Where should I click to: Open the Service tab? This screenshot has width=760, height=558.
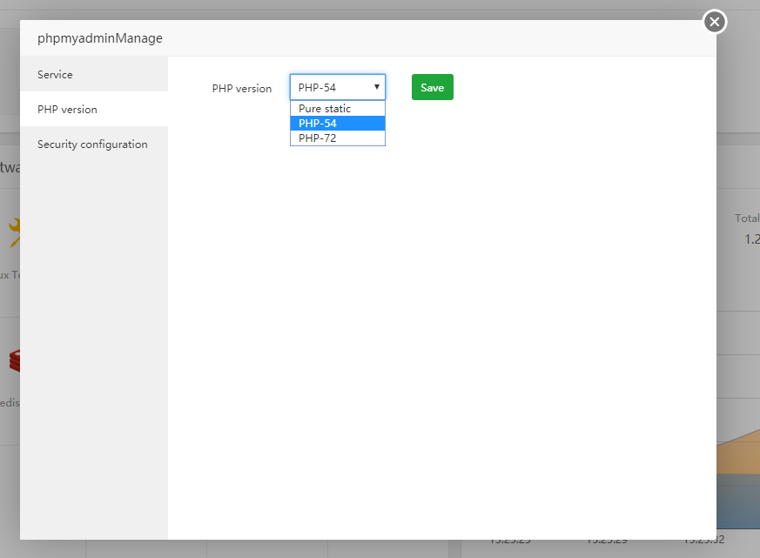[x=94, y=74]
